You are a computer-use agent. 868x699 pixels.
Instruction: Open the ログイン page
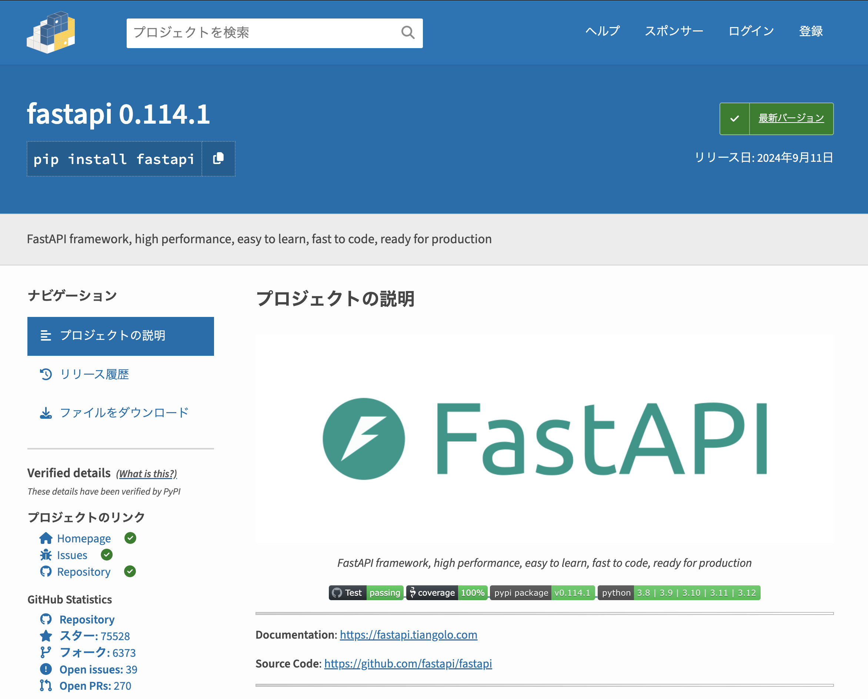point(751,31)
